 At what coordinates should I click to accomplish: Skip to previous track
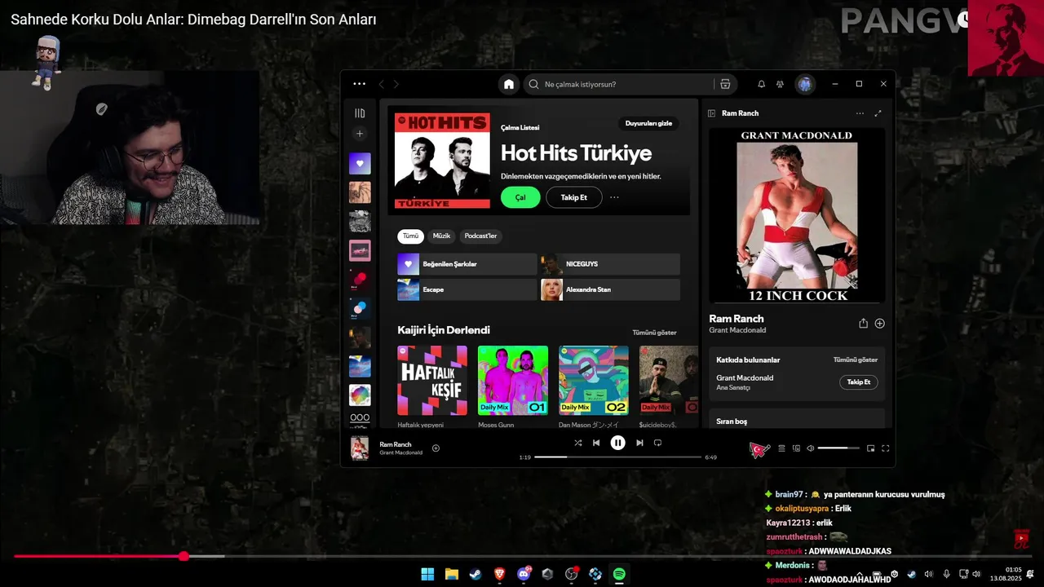(596, 443)
